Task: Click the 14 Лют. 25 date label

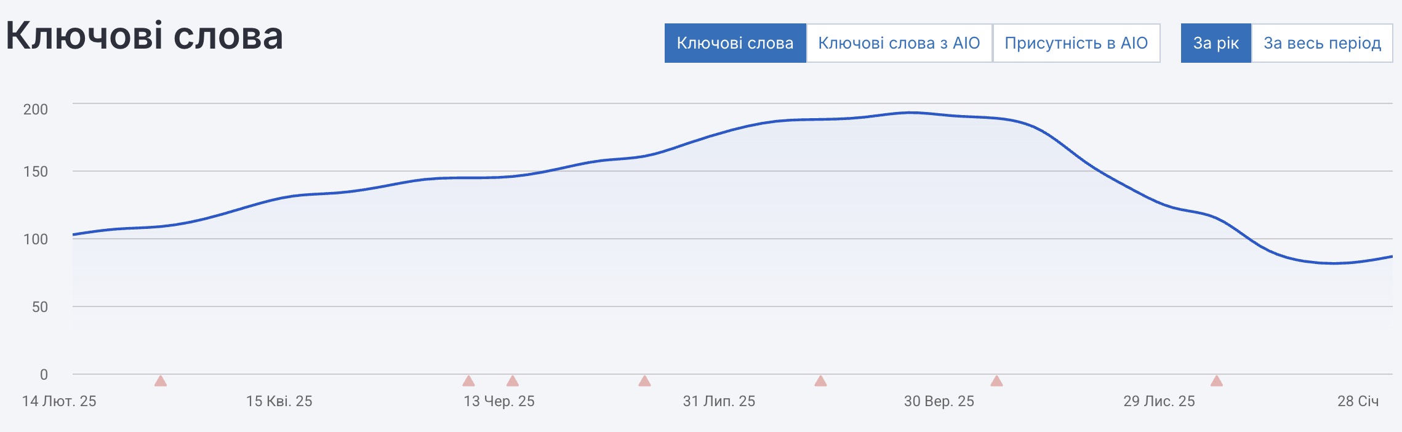Action: [x=59, y=401]
